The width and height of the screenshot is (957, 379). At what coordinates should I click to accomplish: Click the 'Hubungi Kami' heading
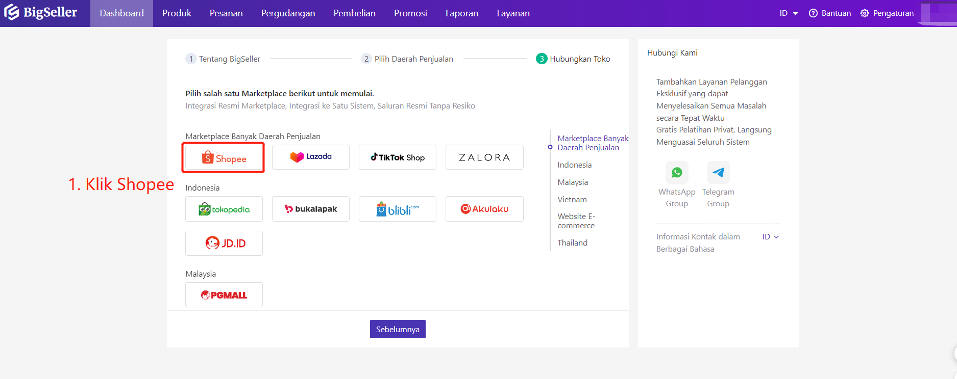tap(672, 53)
